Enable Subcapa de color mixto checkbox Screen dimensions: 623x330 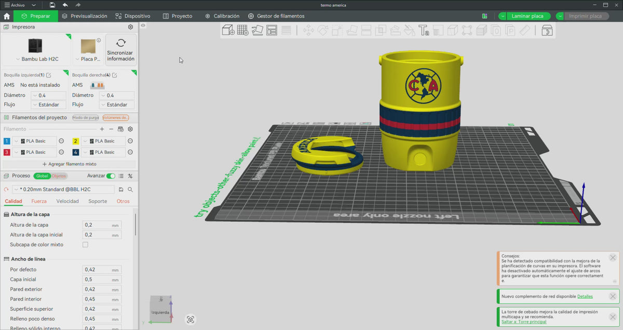[85, 244]
